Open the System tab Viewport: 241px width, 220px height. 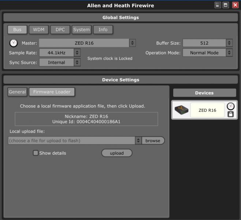click(x=81, y=30)
